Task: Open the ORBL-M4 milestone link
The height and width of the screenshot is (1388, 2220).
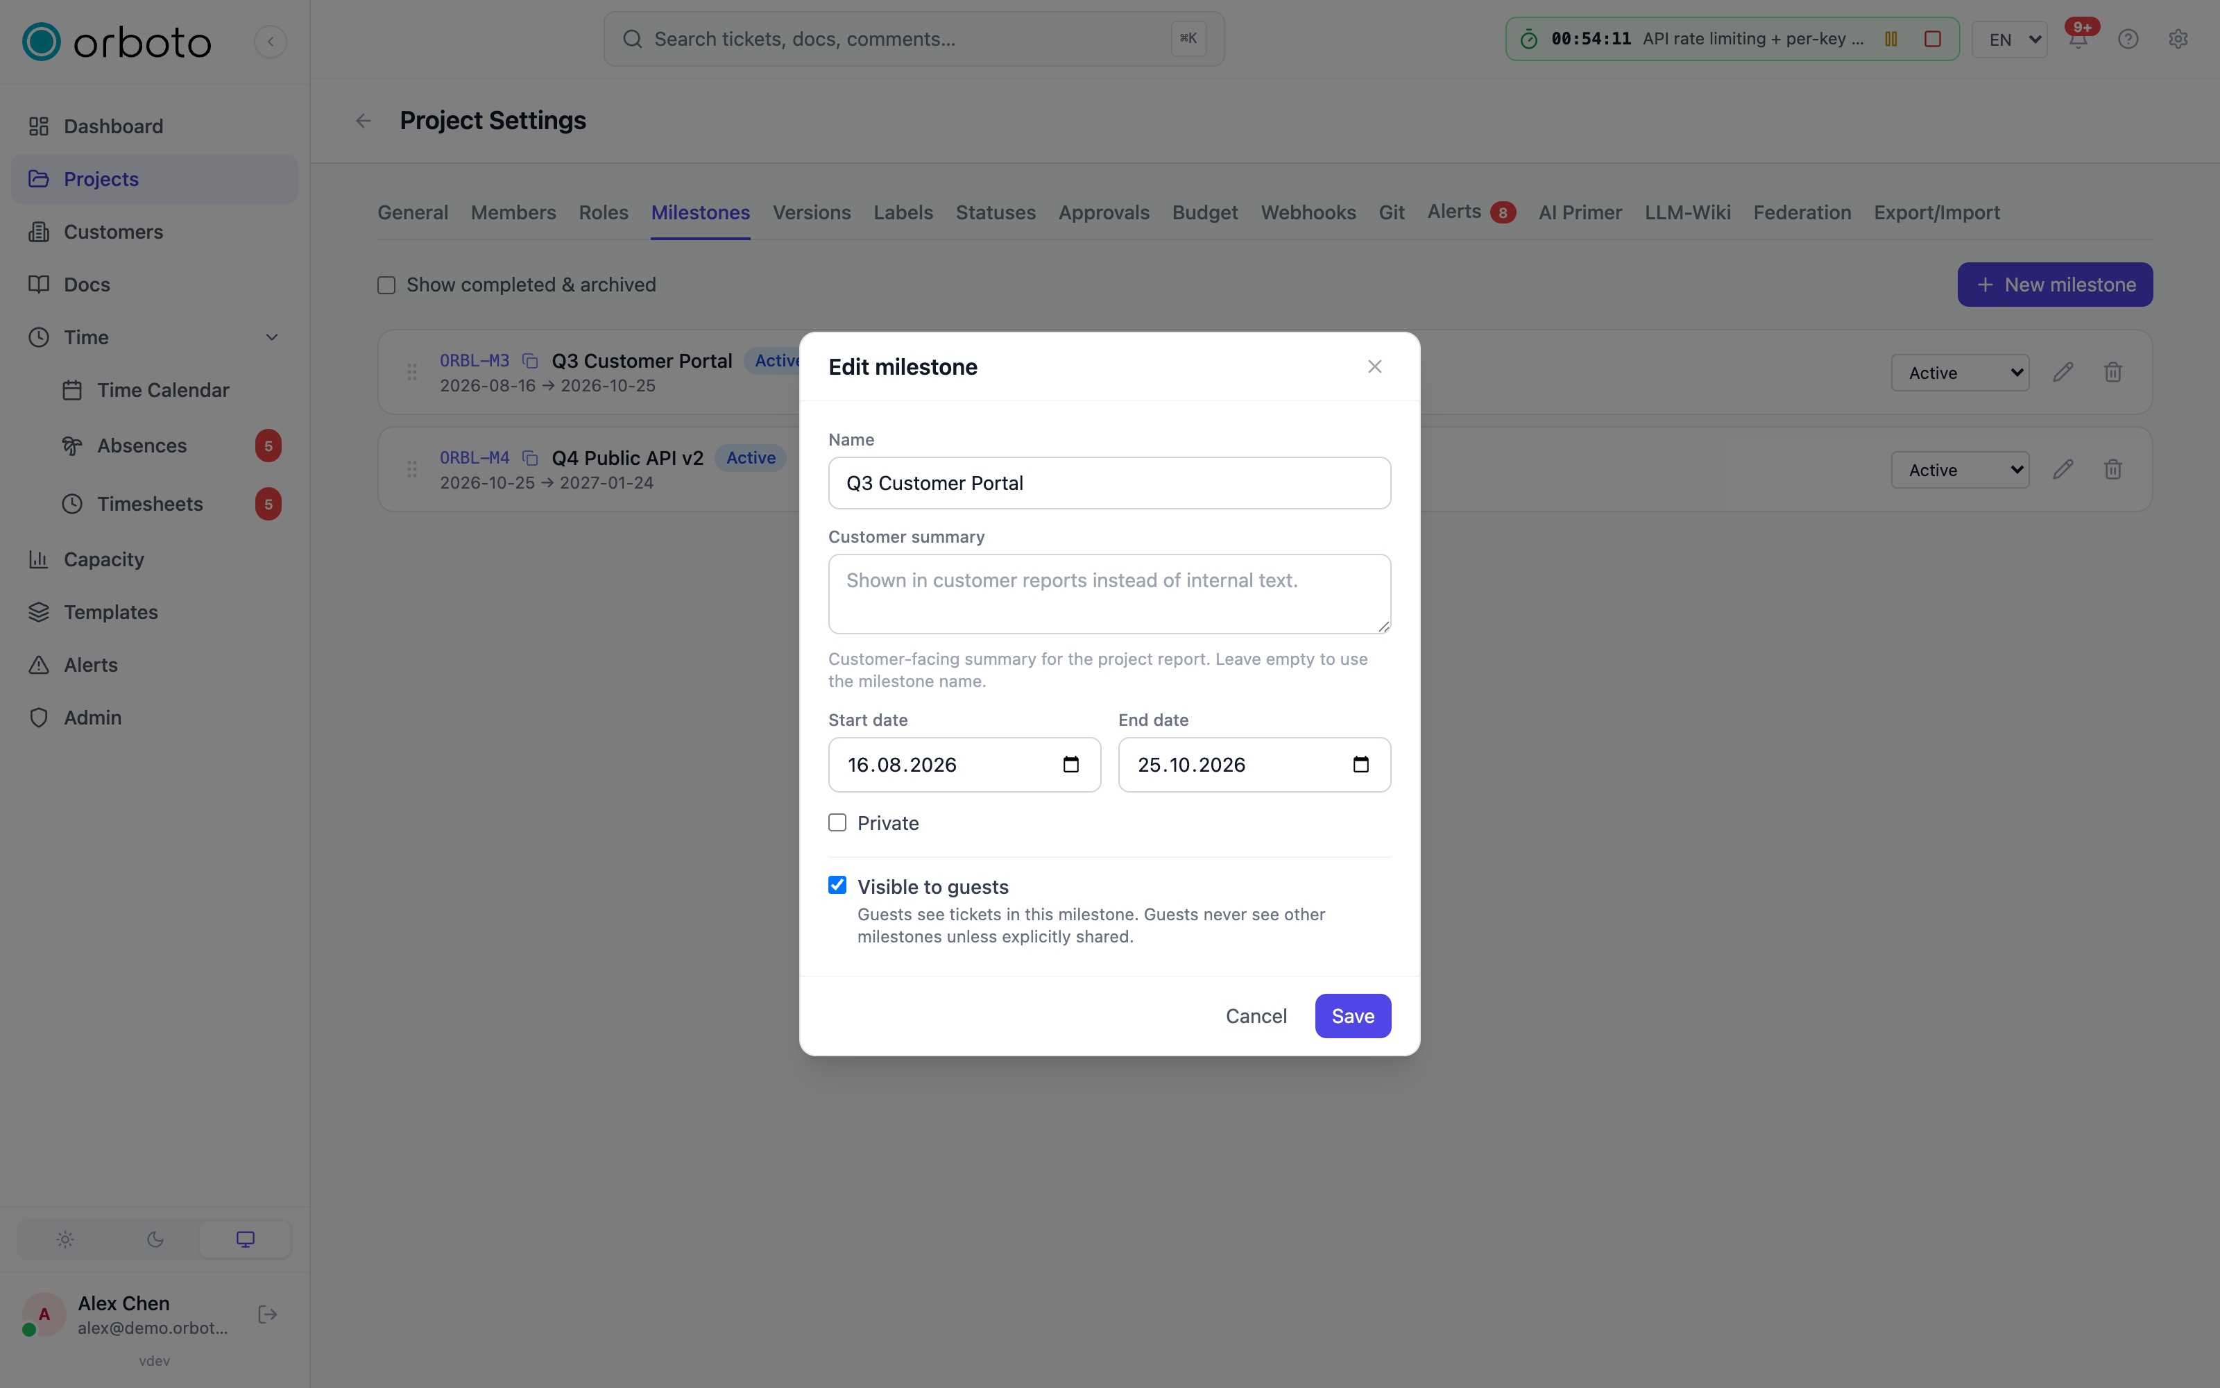Action: (475, 457)
